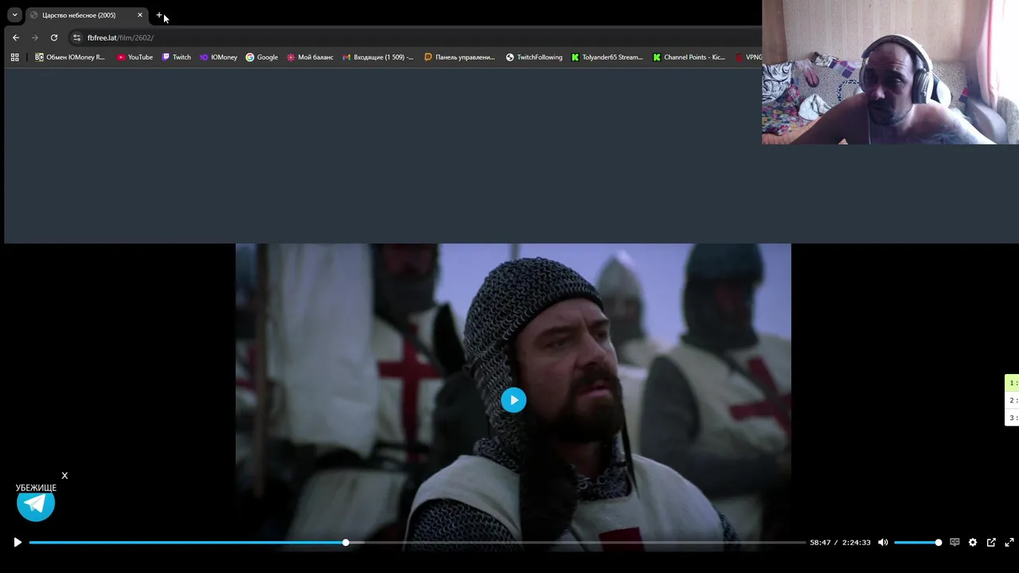The width and height of the screenshot is (1019, 573).
Task: Open the player settings gear
Action: point(973,542)
